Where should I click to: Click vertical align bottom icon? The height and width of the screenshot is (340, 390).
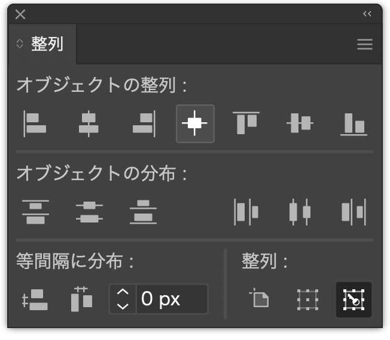pyautogui.click(x=354, y=124)
